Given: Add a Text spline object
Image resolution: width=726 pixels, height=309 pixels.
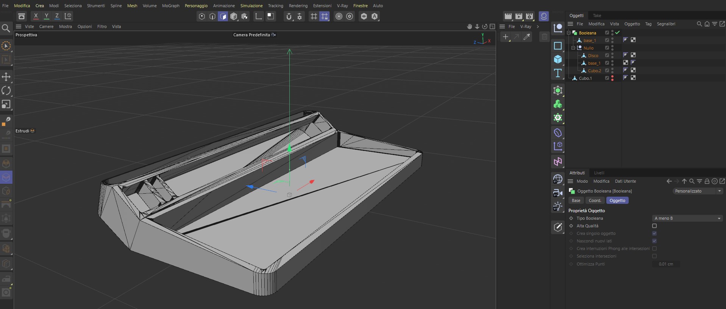Looking at the screenshot, I should 558,73.
